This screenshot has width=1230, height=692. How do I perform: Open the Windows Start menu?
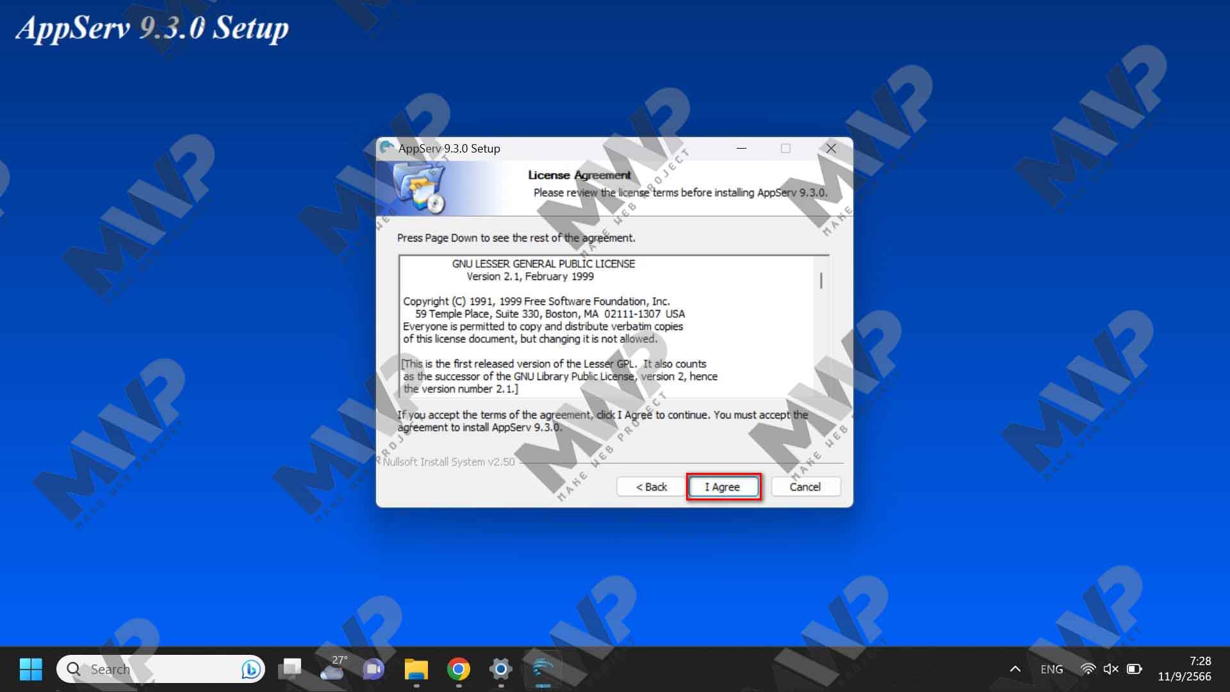(x=31, y=669)
